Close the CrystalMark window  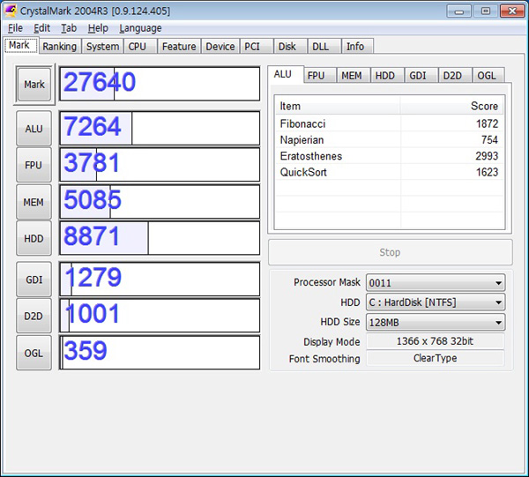click(512, 11)
